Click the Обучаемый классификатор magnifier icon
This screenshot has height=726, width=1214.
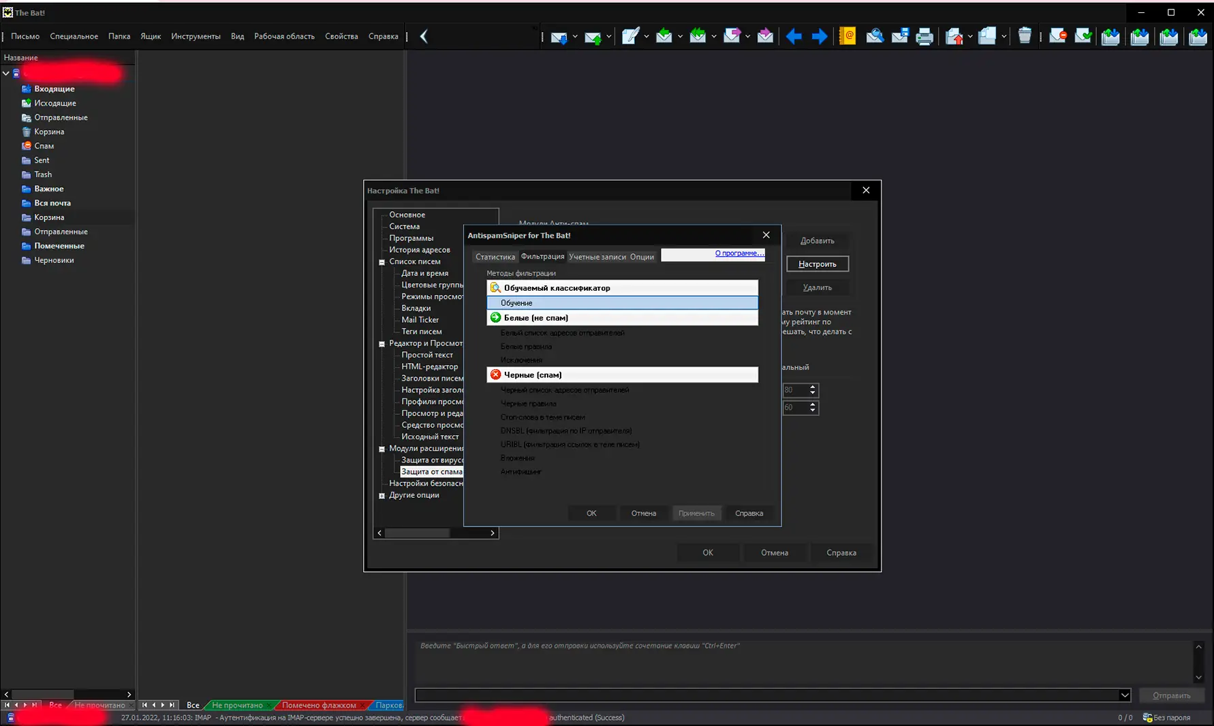point(495,287)
